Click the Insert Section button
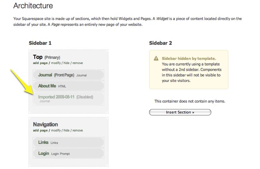The width and height of the screenshot is (260, 169). pos(180,112)
